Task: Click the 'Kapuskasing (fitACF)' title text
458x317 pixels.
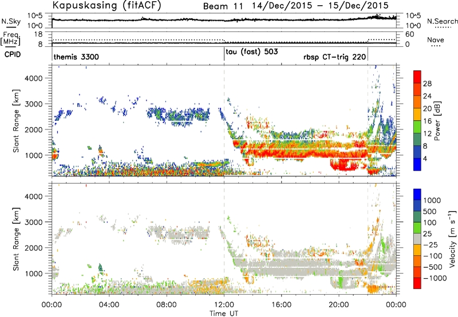Action: [106, 5]
